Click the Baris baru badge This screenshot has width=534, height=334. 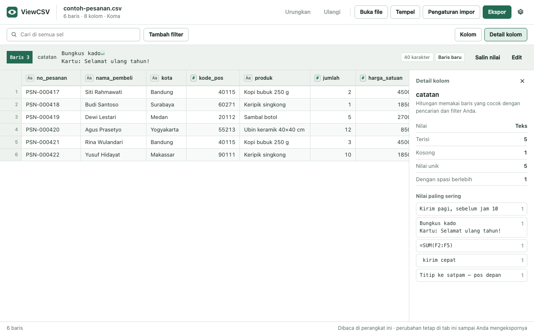(450, 57)
